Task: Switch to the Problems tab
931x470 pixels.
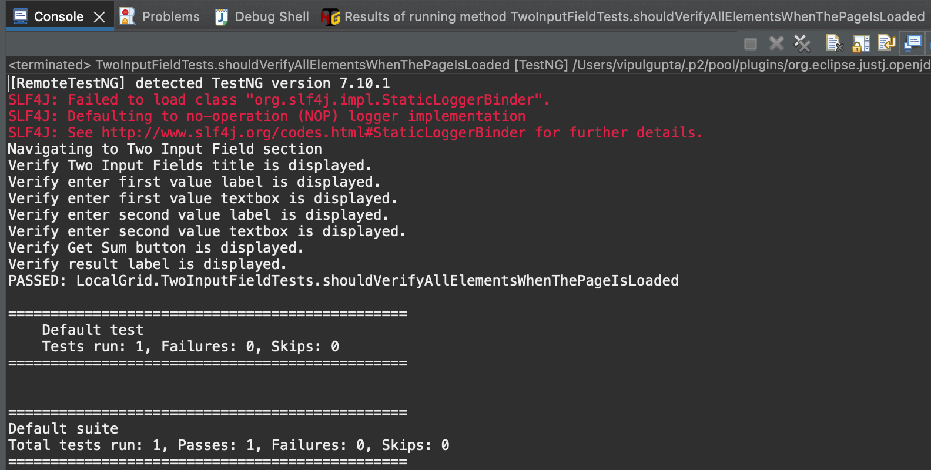Action: (x=170, y=17)
